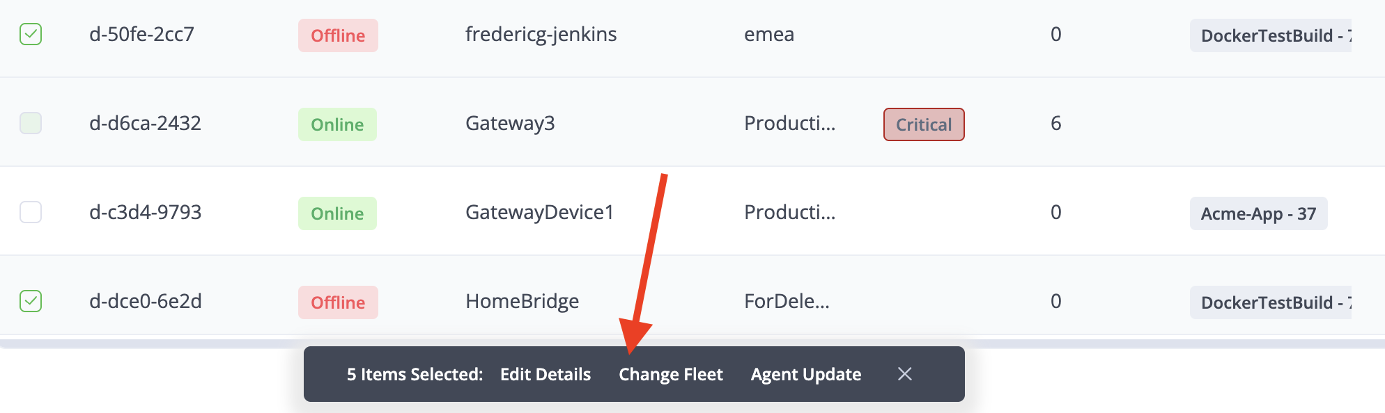Click the Offline badge for HomeBridge

point(338,302)
